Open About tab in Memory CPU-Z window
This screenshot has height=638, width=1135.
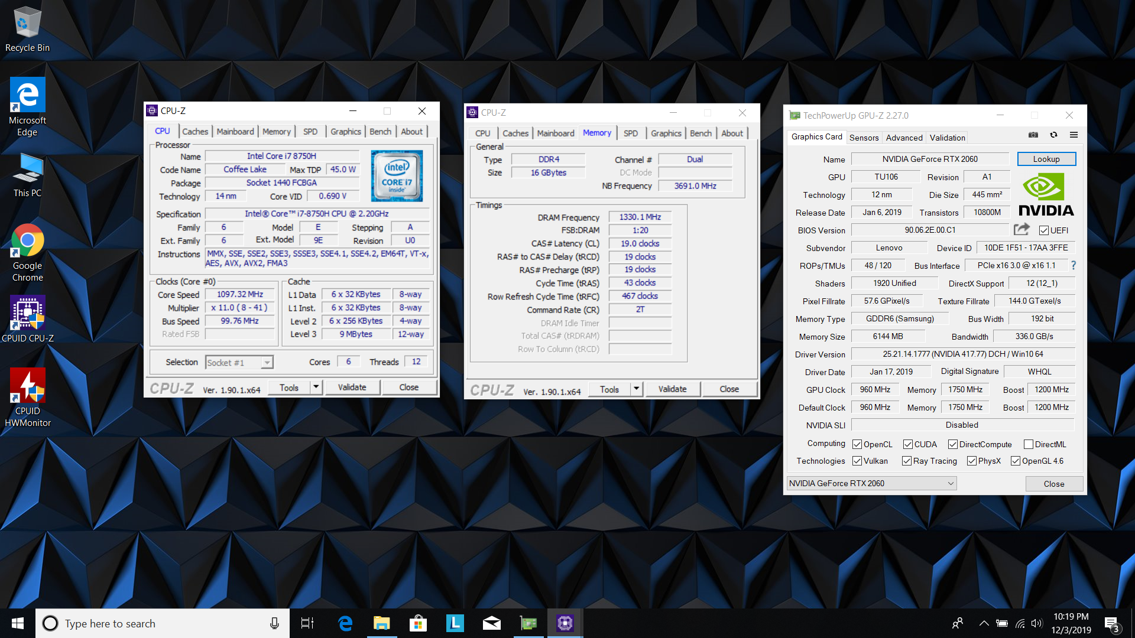coord(732,133)
